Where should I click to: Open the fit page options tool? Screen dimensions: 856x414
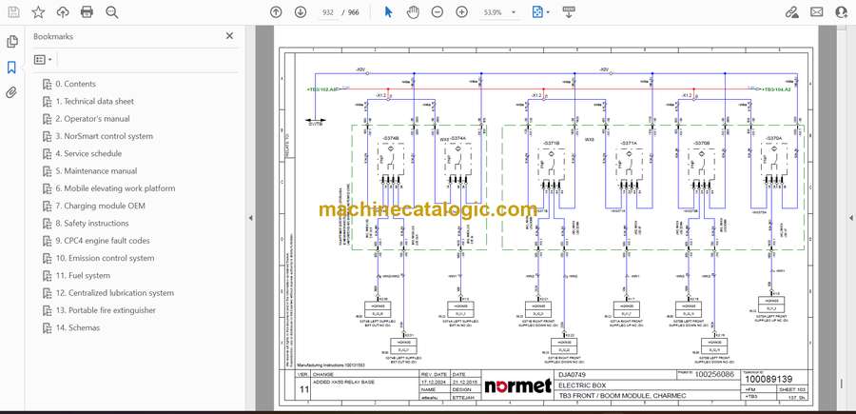(537, 12)
